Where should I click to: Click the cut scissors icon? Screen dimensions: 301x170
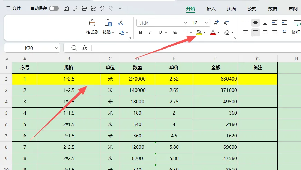(x=121, y=23)
